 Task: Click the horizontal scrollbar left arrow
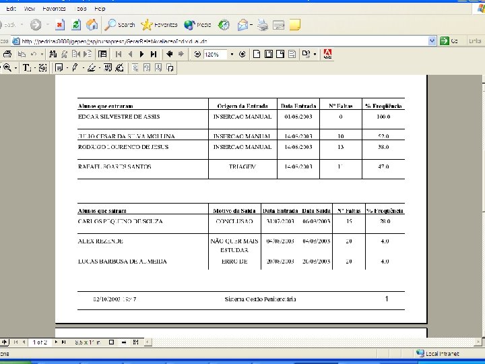(x=148, y=342)
